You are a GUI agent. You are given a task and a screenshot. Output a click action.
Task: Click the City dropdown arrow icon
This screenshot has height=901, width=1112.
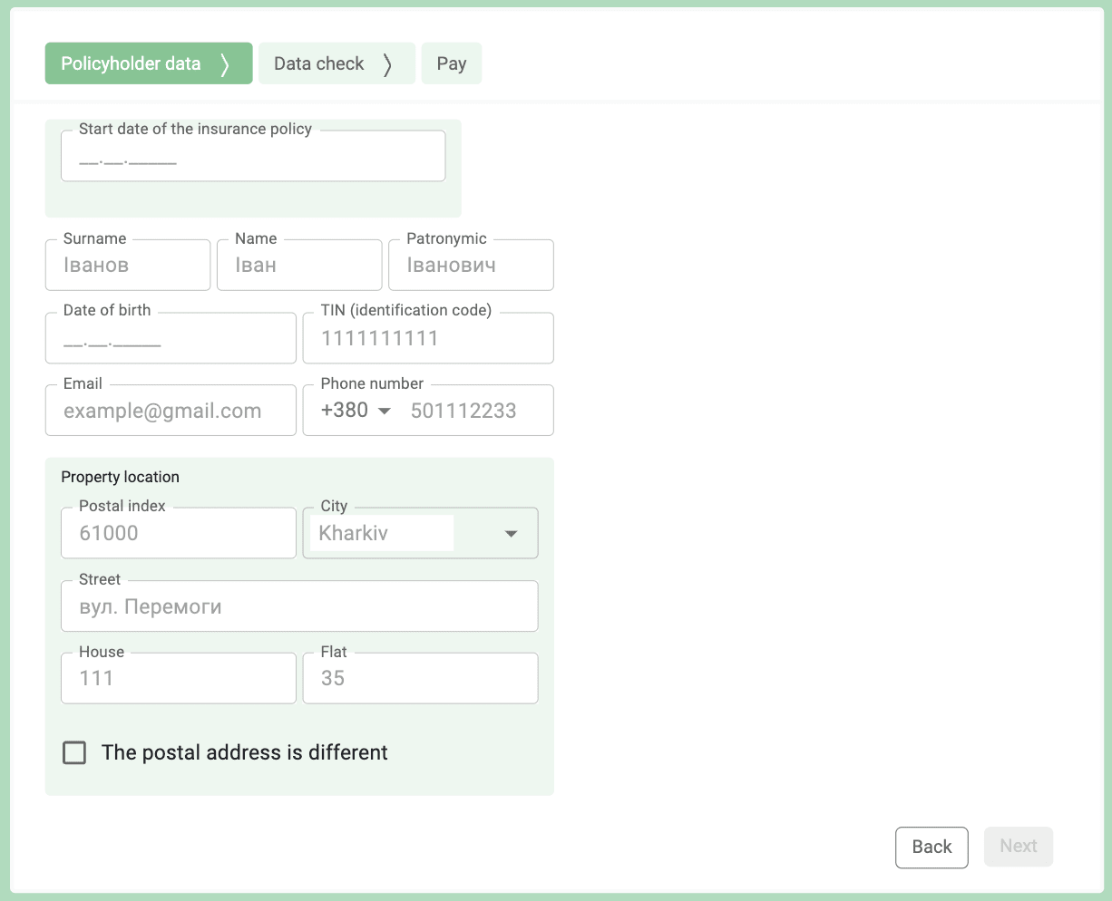click(x=510, y=534)
